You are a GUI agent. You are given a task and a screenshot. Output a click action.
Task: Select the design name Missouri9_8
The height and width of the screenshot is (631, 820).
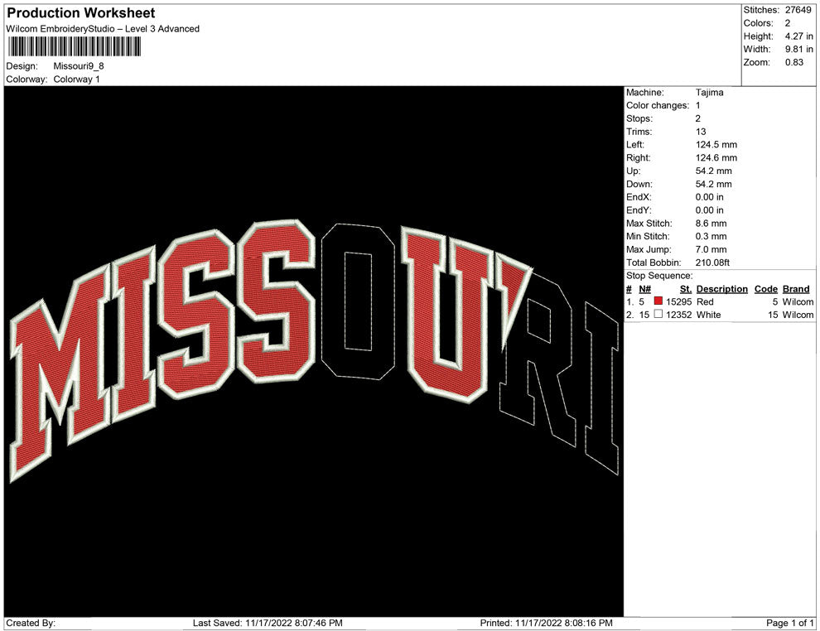click(x=79, y=66)
